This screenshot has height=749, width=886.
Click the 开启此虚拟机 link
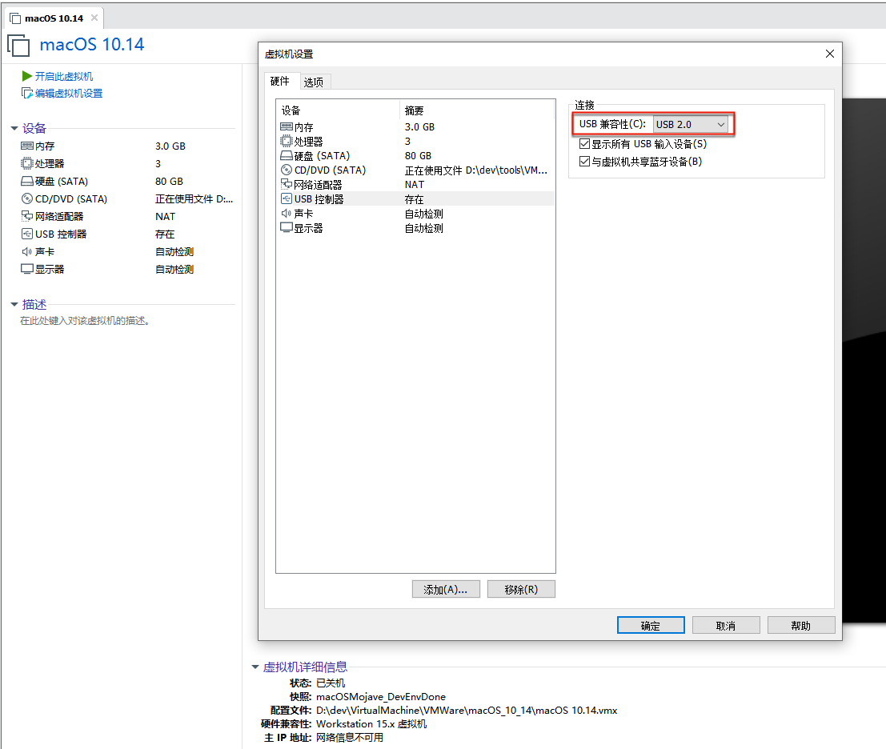point(64,76)
